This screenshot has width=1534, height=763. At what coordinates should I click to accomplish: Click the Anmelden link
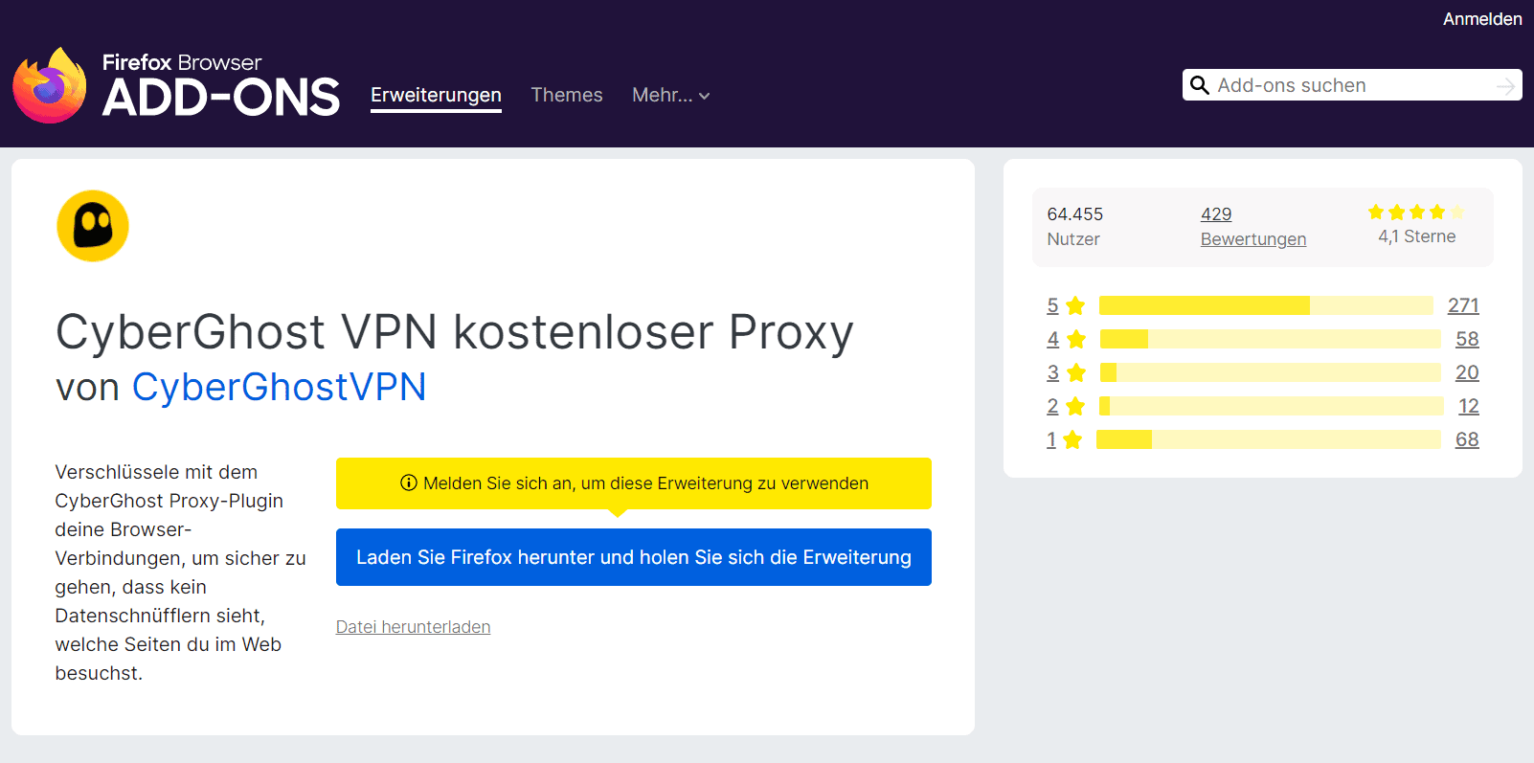pos(1482,19)
